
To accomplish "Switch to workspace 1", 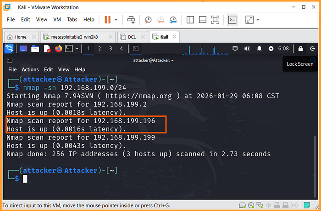I will [89, 49].
